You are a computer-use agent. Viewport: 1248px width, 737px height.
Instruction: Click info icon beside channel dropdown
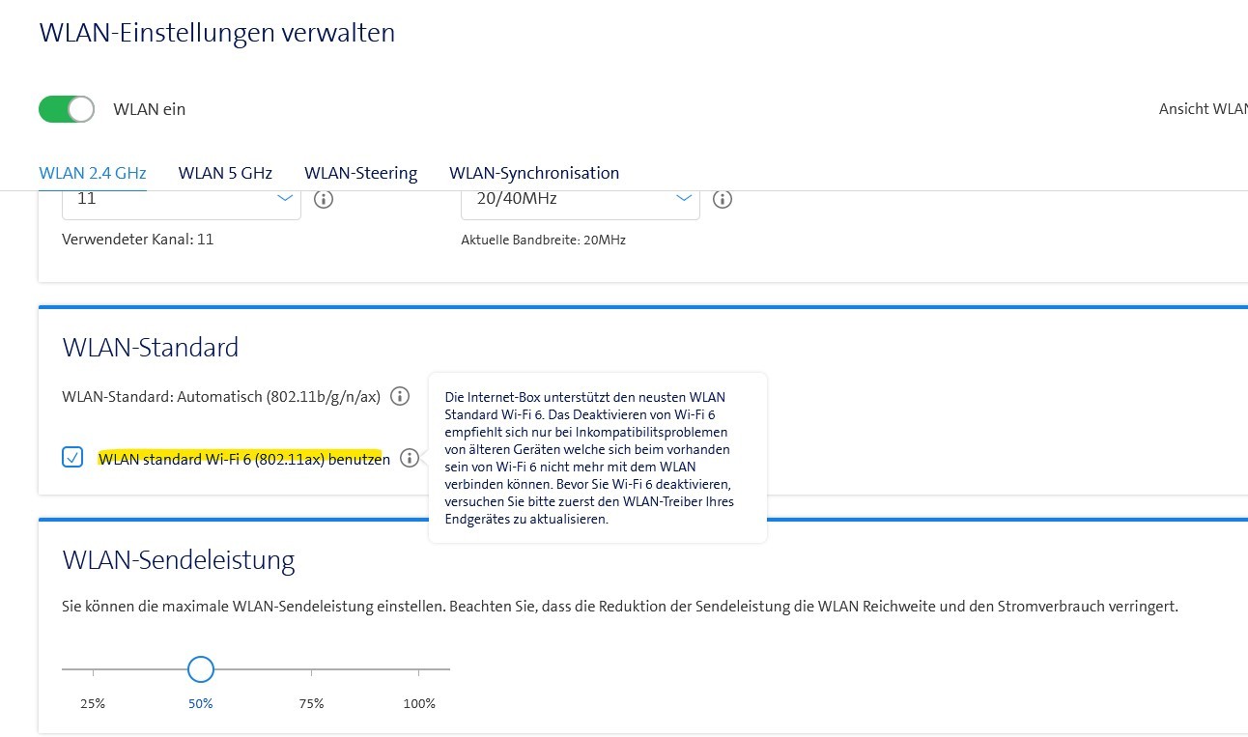click(x=324, y=199)
